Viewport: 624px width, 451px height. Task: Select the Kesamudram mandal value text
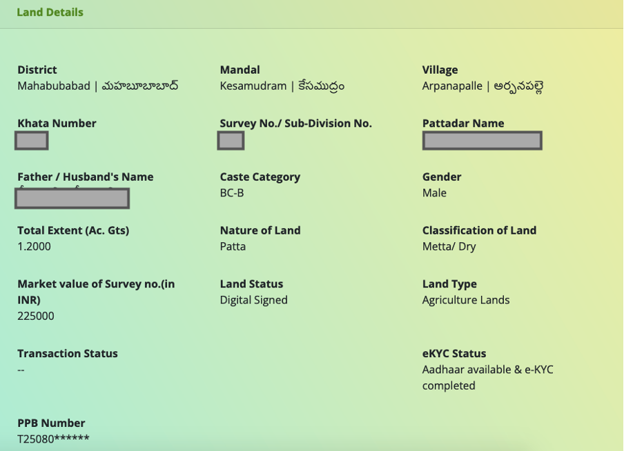click(x=282, y=86)
